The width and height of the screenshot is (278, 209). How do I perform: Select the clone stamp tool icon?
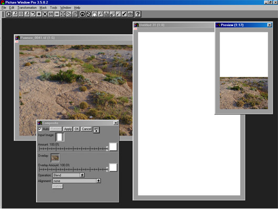point(106,14)
